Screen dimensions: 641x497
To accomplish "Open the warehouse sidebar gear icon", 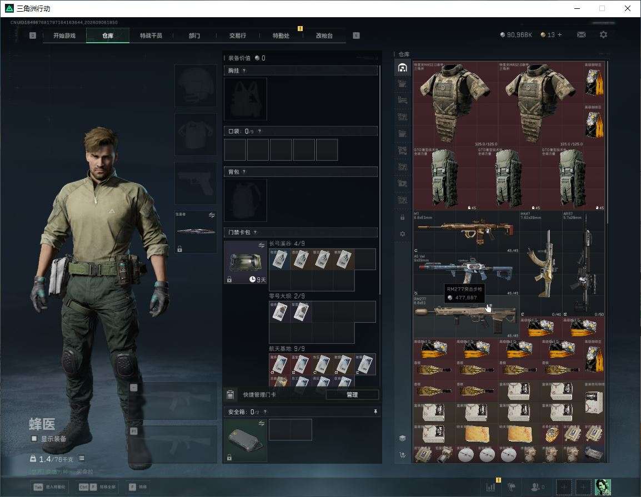I will (402, 234).
